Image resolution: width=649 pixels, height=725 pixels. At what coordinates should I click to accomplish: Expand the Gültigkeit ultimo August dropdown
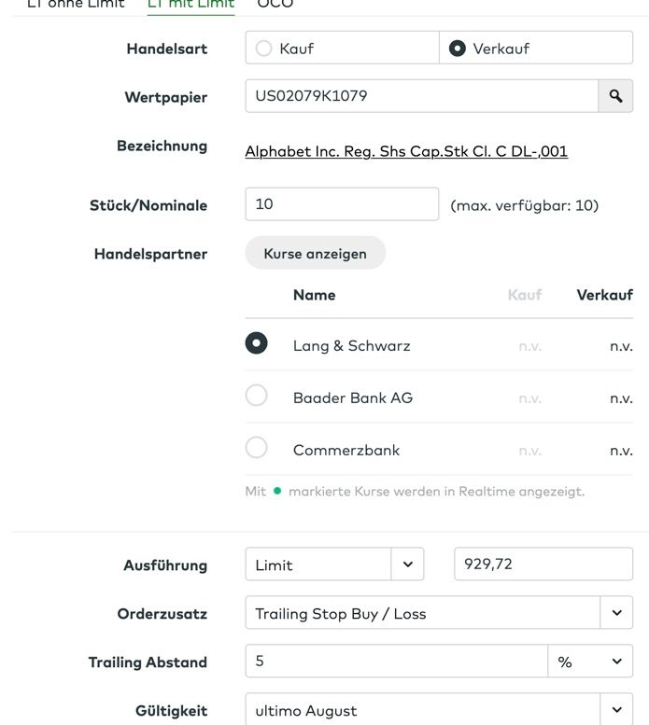[615, 710]
